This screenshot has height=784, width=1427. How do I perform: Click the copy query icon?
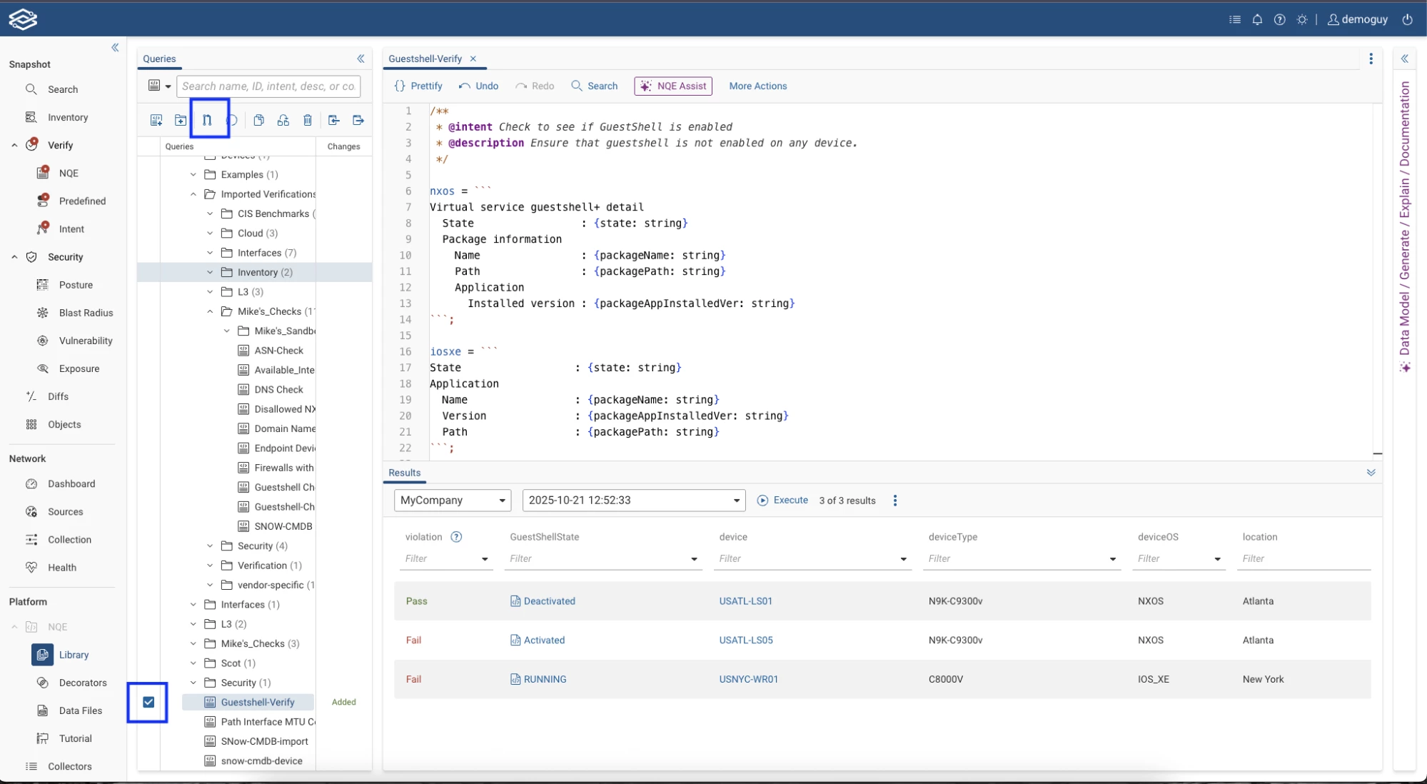point(259,120)
